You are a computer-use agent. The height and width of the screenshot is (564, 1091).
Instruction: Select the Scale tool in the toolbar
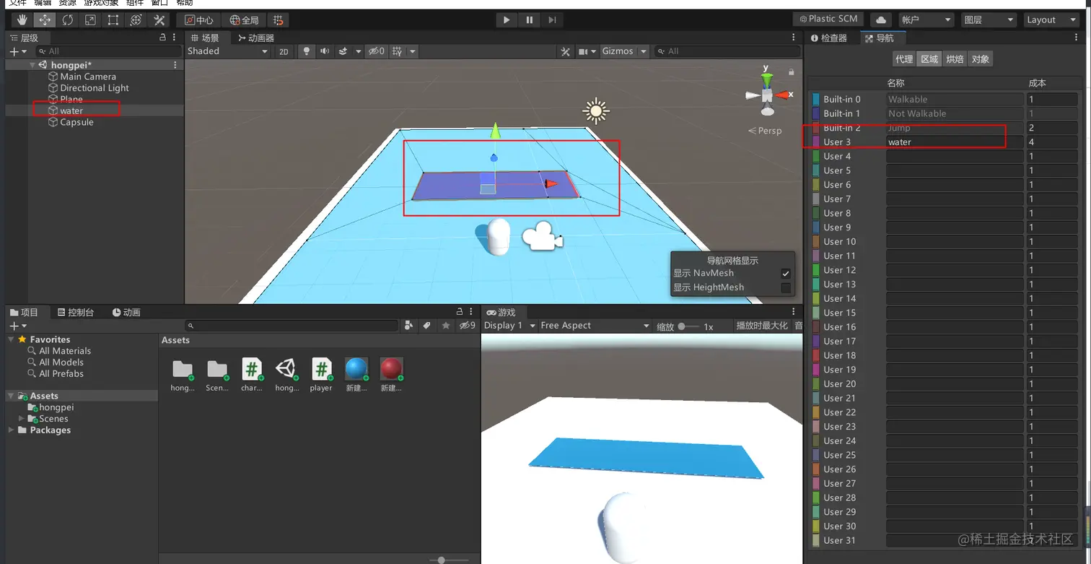90,20
